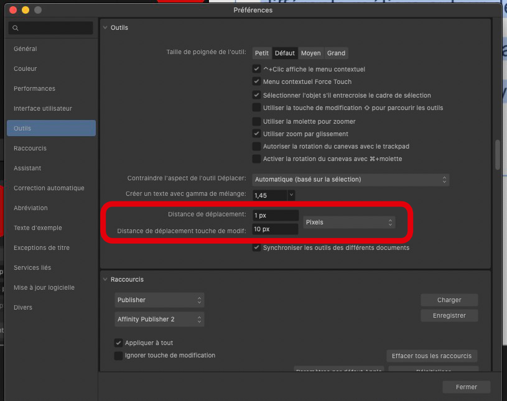Click the Charger button

point(449,300)
